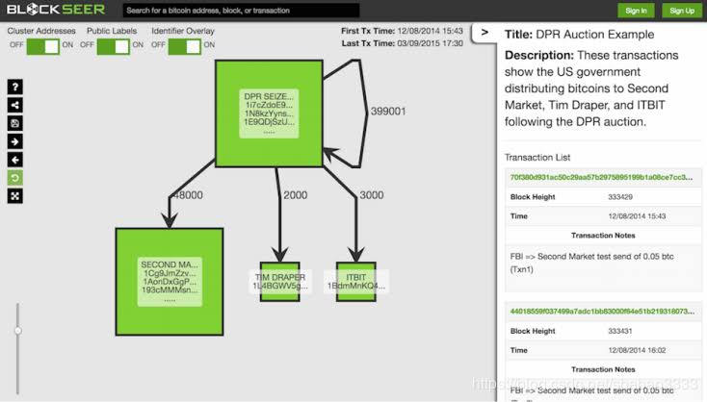Adjust the vertical zoom slider handle
Screen dimensions: 707x402
(17, 331)
